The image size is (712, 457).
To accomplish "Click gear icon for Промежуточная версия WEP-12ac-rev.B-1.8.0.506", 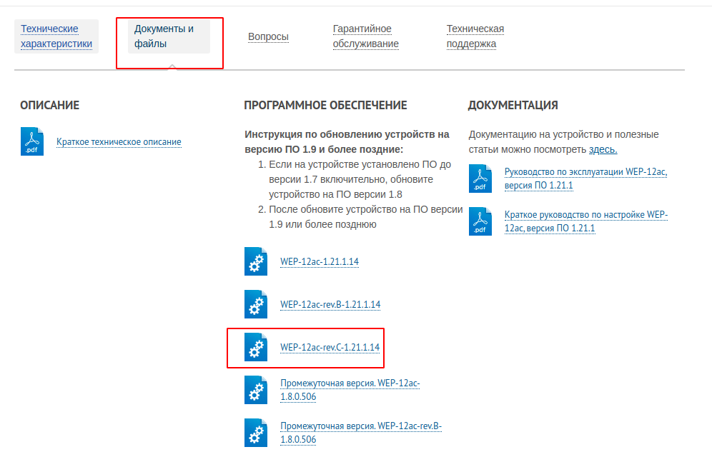I will 256,433.
